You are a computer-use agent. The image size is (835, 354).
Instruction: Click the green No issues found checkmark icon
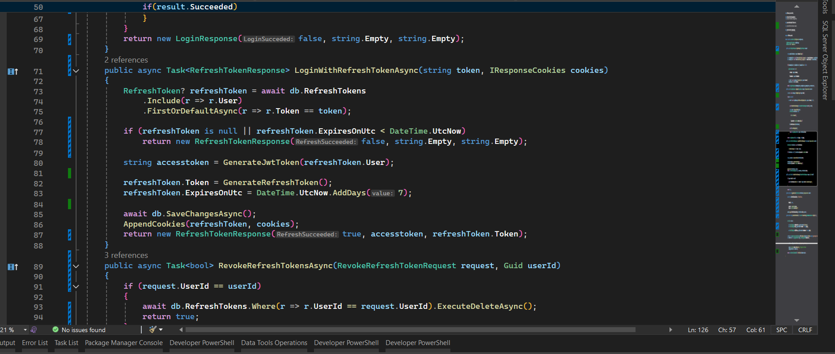(55, 330)
